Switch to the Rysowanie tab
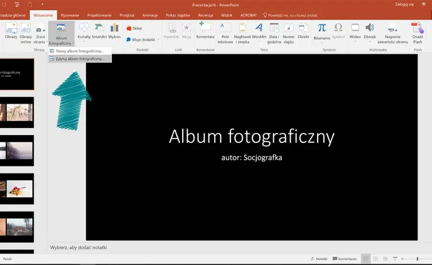Image resolution: width=432 pixels, height=265 pixels. pyautogui.click(x=70, y=15)
